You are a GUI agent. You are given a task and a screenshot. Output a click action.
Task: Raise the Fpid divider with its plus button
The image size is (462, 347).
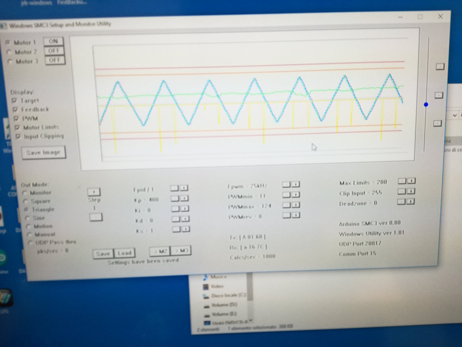[184, 188]
